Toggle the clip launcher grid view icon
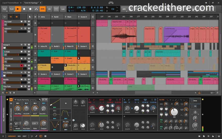 (11, 17)
